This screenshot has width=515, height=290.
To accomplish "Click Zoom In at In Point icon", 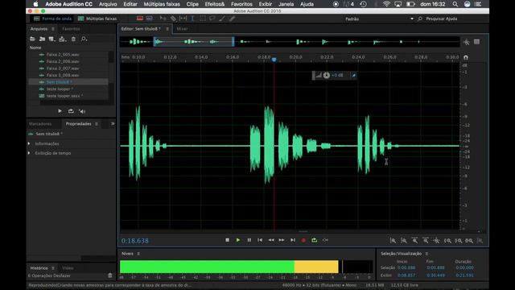I will click(x=447, y=241).
